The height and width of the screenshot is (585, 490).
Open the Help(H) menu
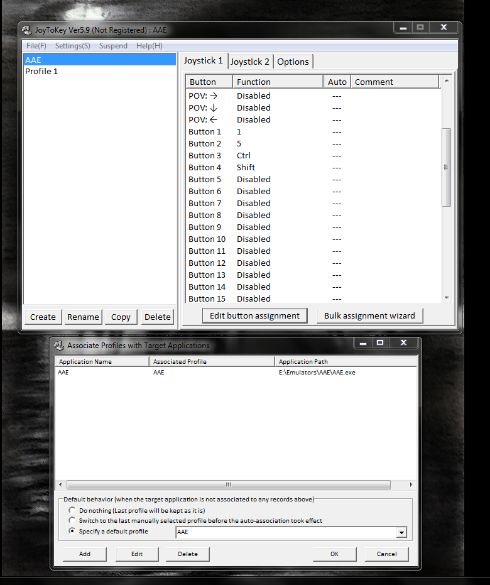[149, 45]
